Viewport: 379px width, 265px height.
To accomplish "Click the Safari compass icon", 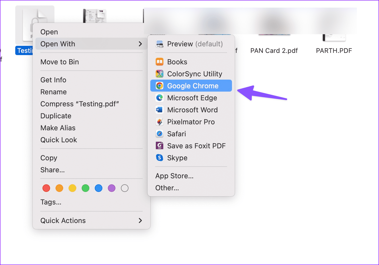I will coord(160,134).
